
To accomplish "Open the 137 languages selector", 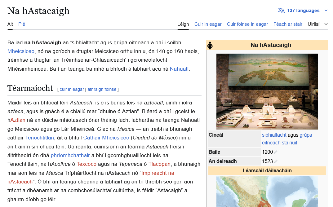I will 303,11.
